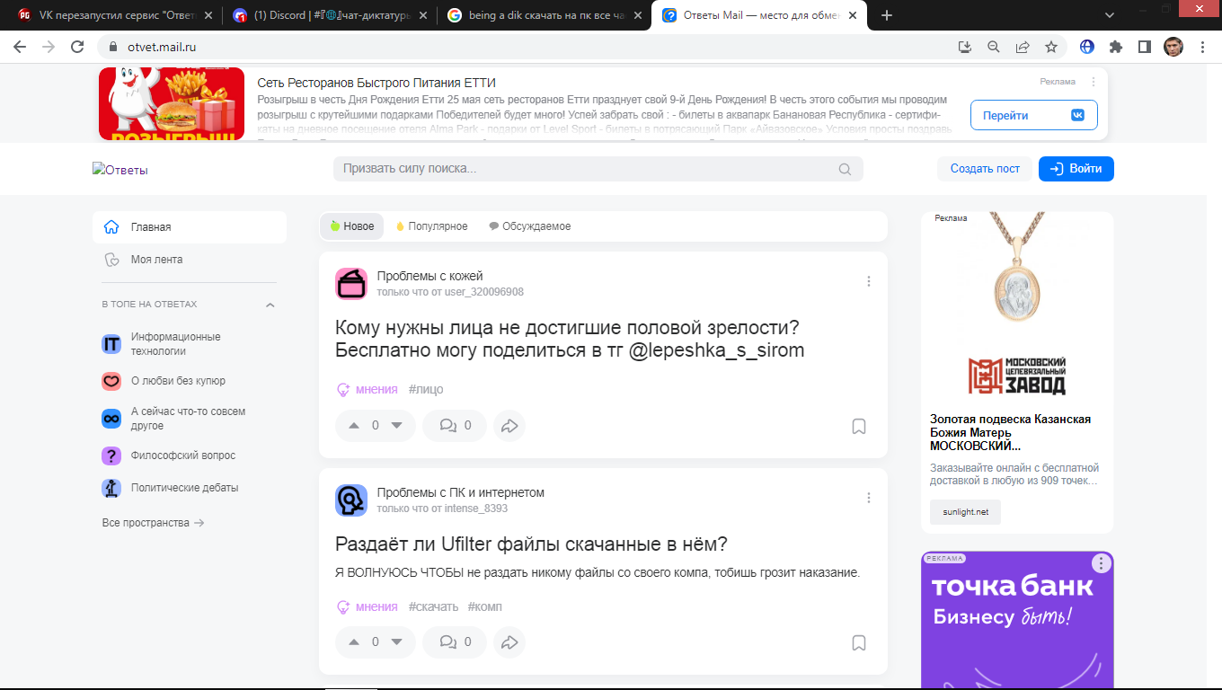Collapse the В топе на ответах section
Viewport: 1222px width, 690px height.
[x=270, y=305]
